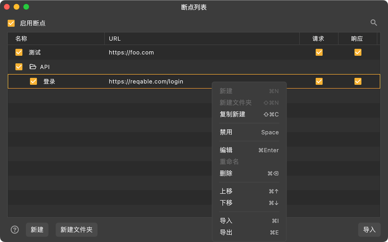The width and height of the screenshot is (388, 242).
Task: Uncheck the API folder checkbox
Action: pos(19,67)
